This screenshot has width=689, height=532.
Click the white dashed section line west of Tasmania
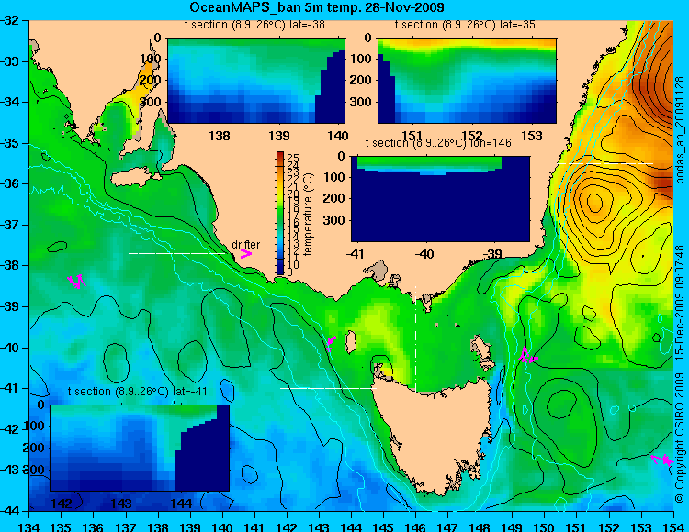tap(328, 388)
